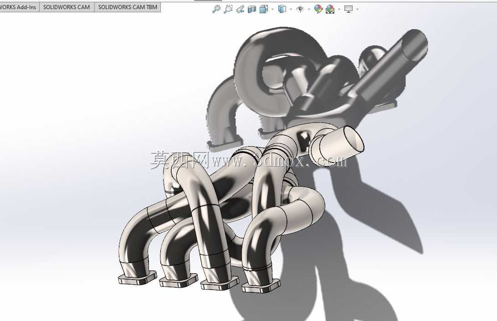The image size is (497, 321).
Task: Click the leftmost flange of the exhaust manifold
Action: (137, 278)
